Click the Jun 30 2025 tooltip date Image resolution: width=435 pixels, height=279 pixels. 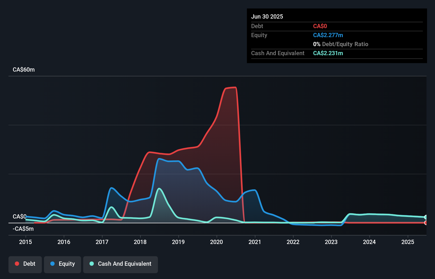coord(267,16)
